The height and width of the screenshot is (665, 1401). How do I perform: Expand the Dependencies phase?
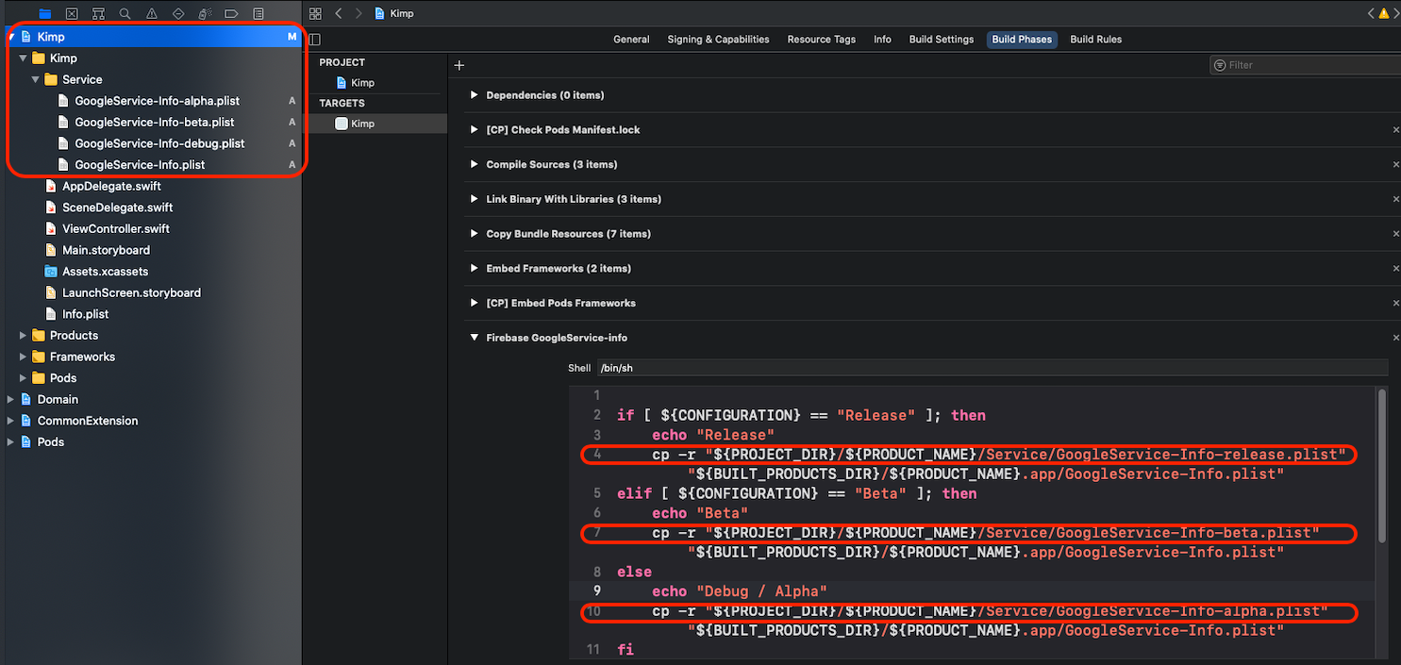click(x=475, y=95)
